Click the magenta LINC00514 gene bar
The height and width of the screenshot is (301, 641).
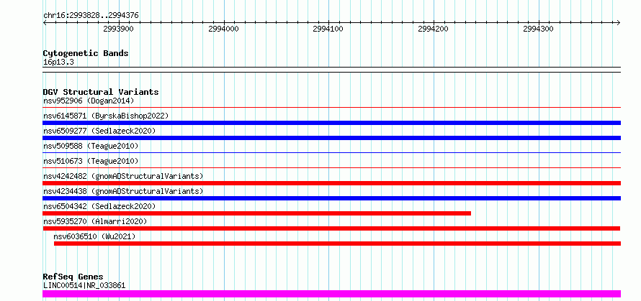(331, 294)
